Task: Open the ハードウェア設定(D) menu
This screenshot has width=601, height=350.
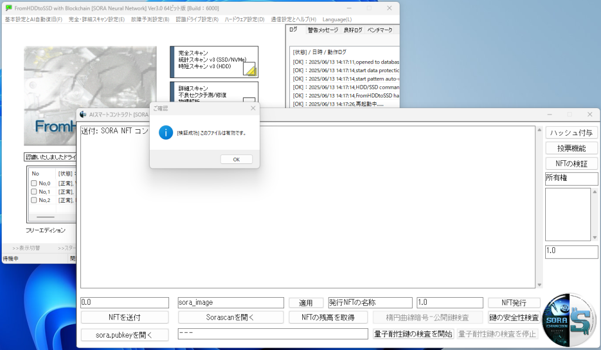Action: click(x=245, y=19)
